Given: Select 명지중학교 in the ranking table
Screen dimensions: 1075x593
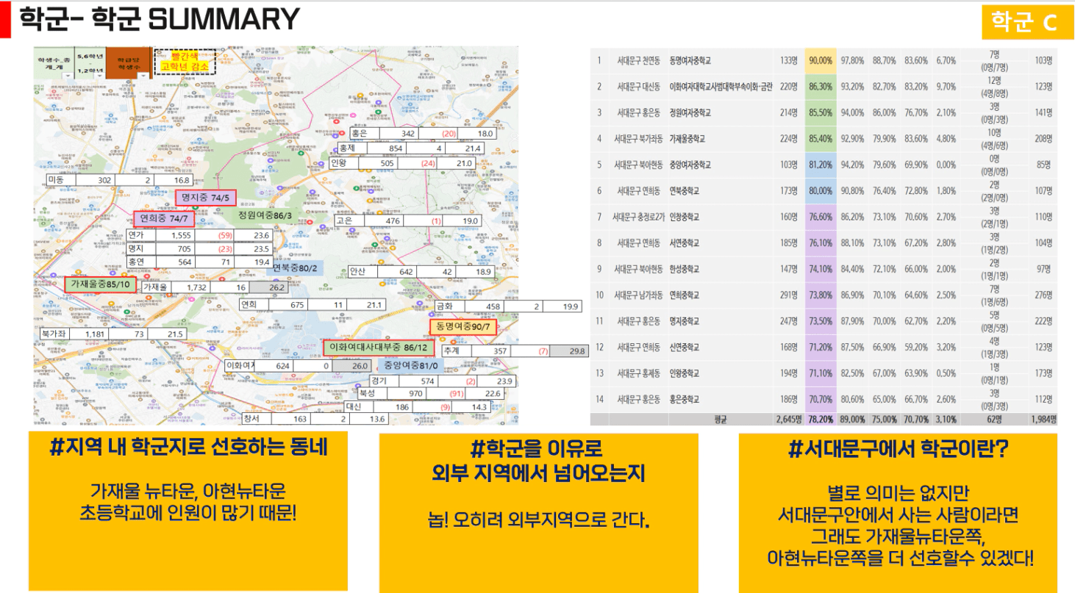Looking at the screenshot, I should pyautogui.click(x=685, y=321).
